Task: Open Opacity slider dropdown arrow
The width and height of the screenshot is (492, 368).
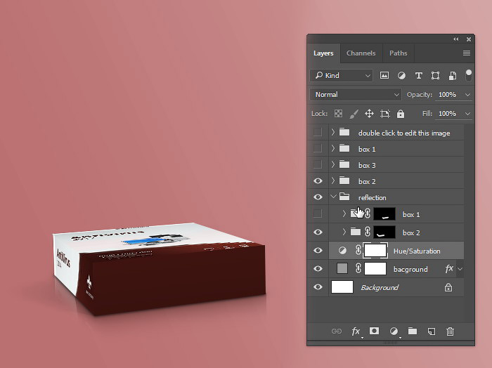Action: [467, 95]
